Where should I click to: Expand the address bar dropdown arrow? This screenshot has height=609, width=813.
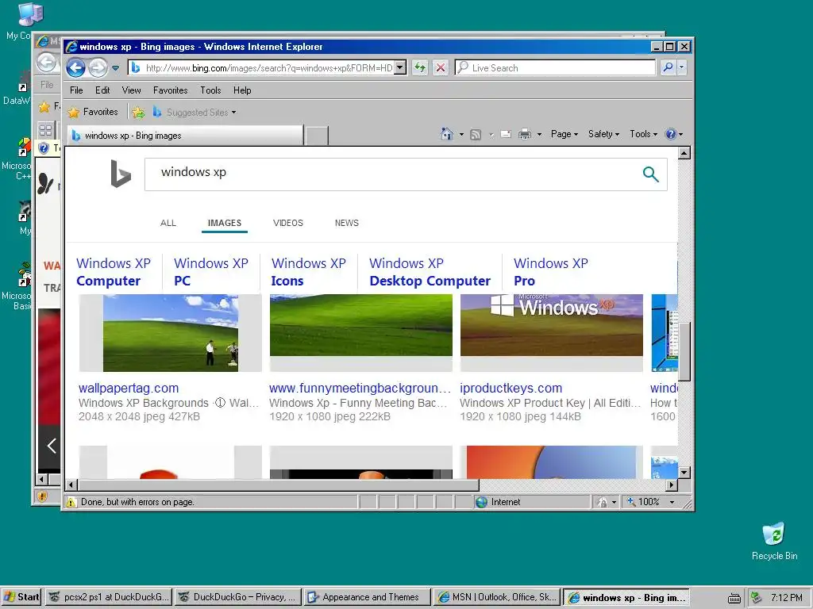tap(400, 67)
